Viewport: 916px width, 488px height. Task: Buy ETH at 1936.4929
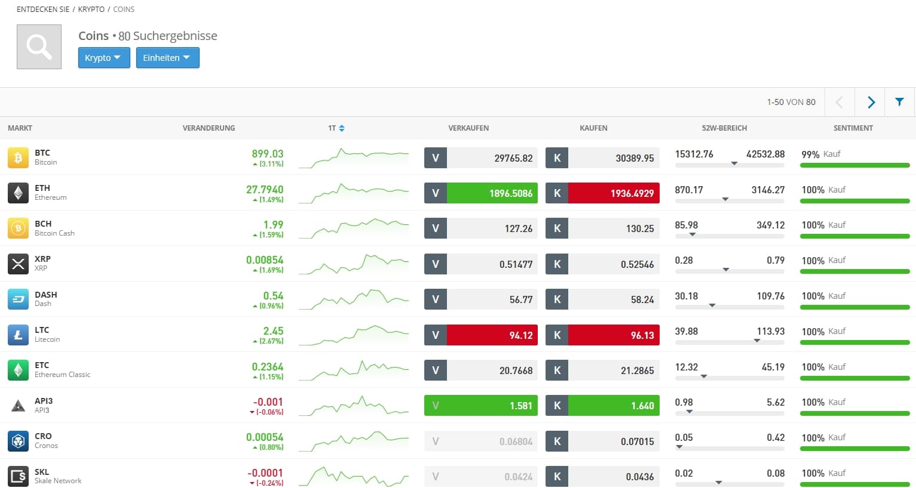click(602, 193)
